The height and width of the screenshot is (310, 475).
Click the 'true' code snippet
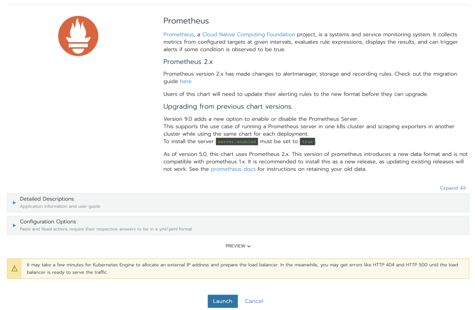tap(307, 142)
